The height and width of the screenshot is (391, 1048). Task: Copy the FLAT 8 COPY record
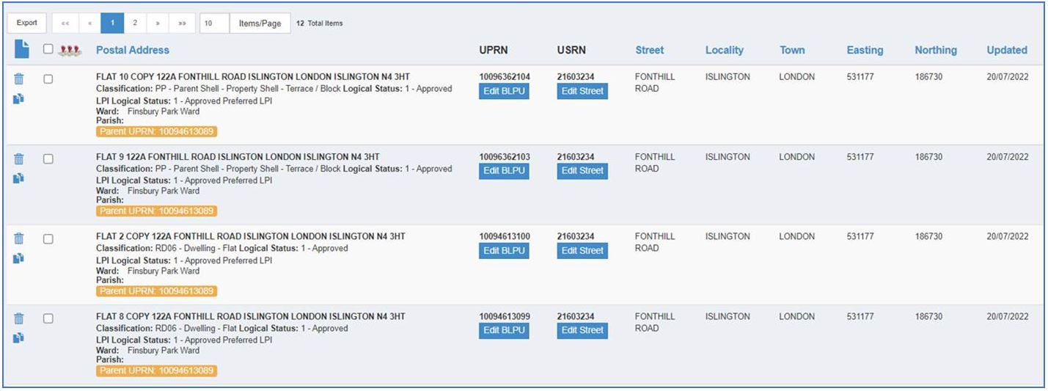pos(19,337)
